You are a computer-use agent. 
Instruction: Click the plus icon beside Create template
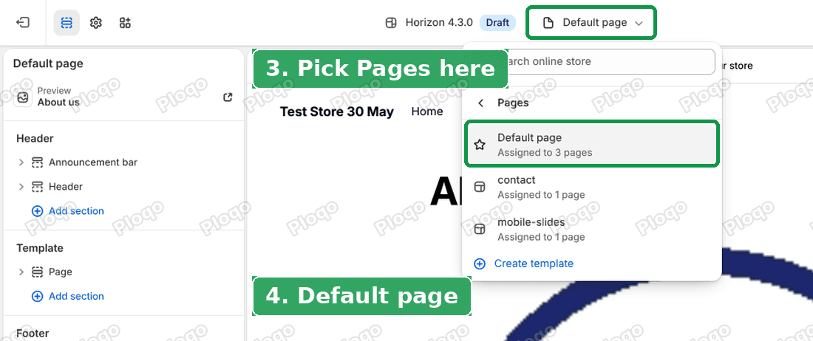point(480,264)
